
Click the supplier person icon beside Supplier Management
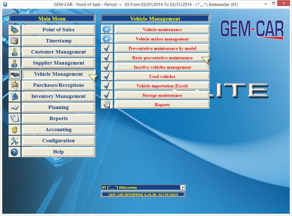pyautogui.click(x=15, y=63)
